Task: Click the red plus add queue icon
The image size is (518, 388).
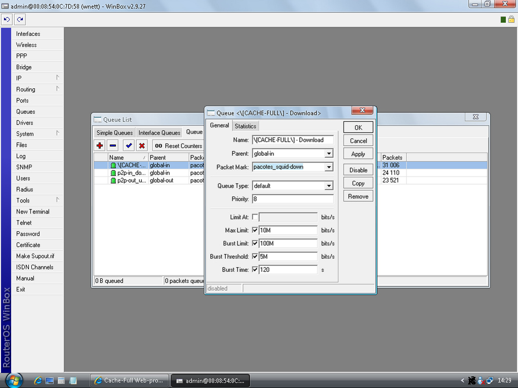Action: 100,146
